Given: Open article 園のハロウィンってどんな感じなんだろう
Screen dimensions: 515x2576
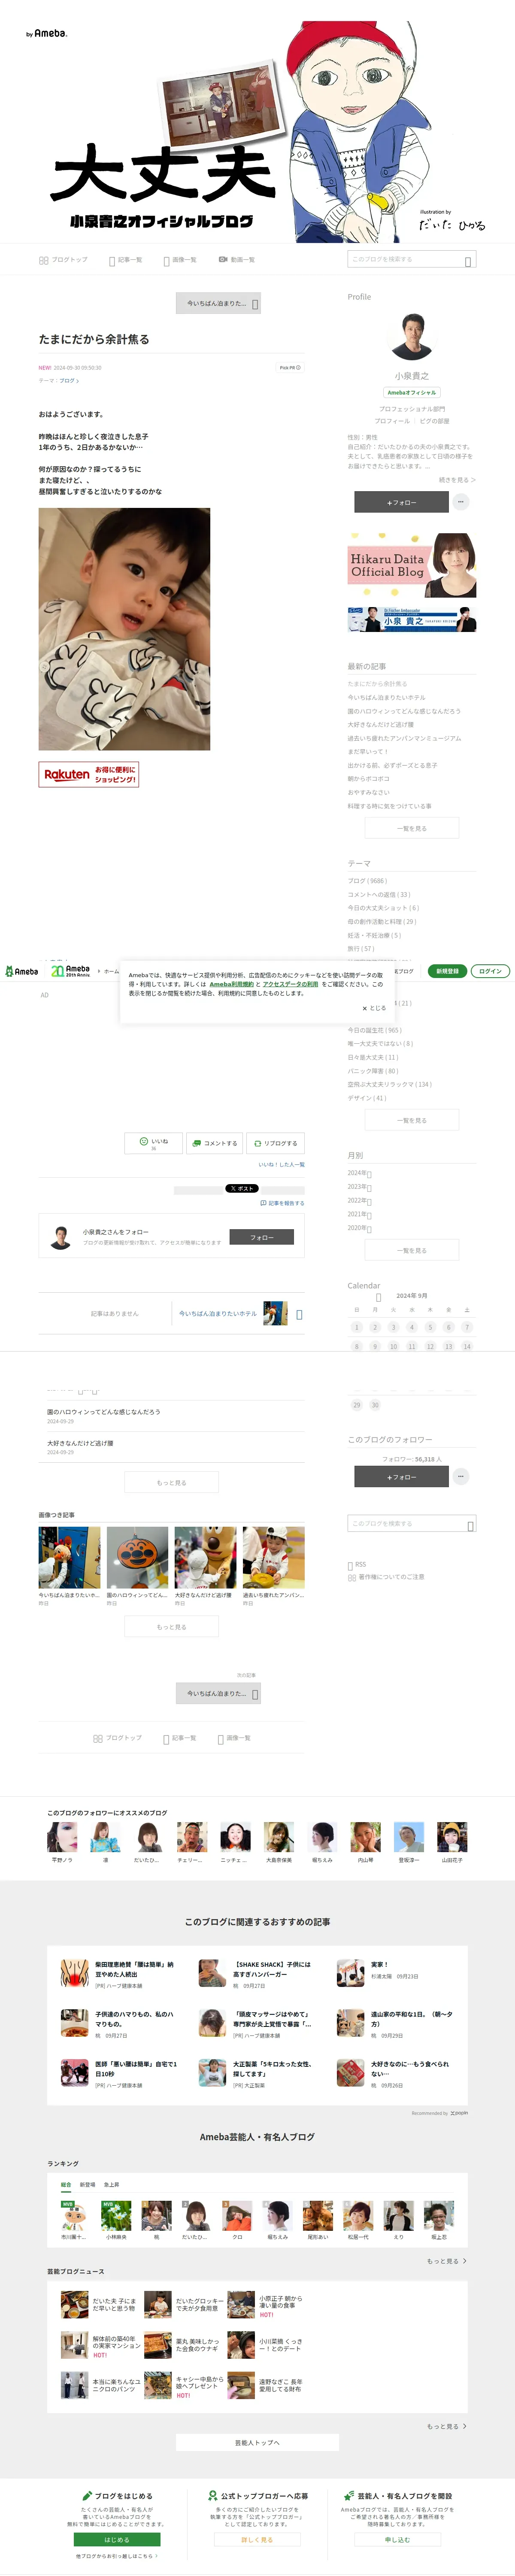Looking at the screenshot, I should coord(104,1412).
